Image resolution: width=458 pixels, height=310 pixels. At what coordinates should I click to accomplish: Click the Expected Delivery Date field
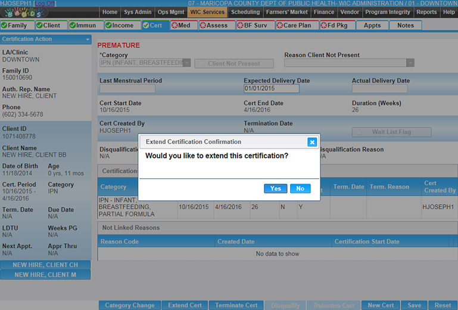point(271,89)
